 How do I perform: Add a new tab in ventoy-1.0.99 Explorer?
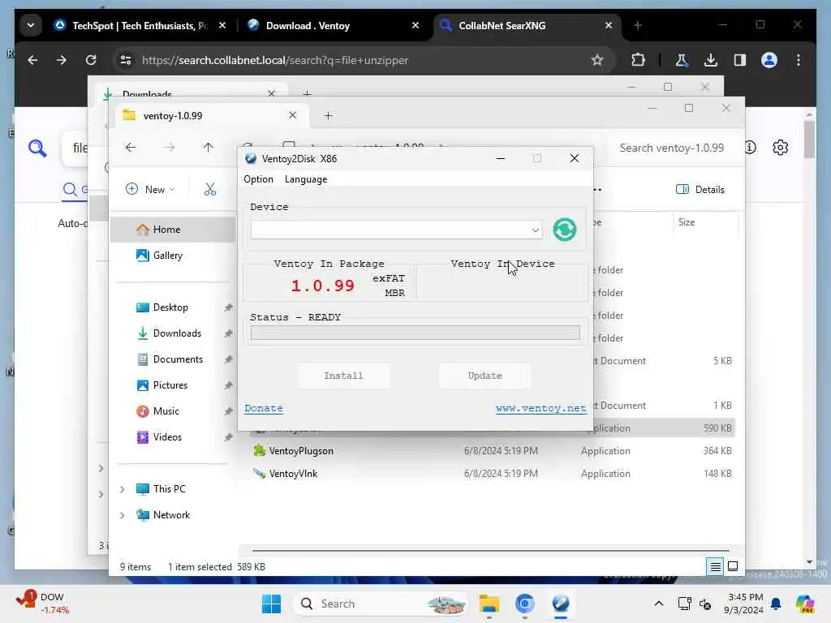point(329,115)
